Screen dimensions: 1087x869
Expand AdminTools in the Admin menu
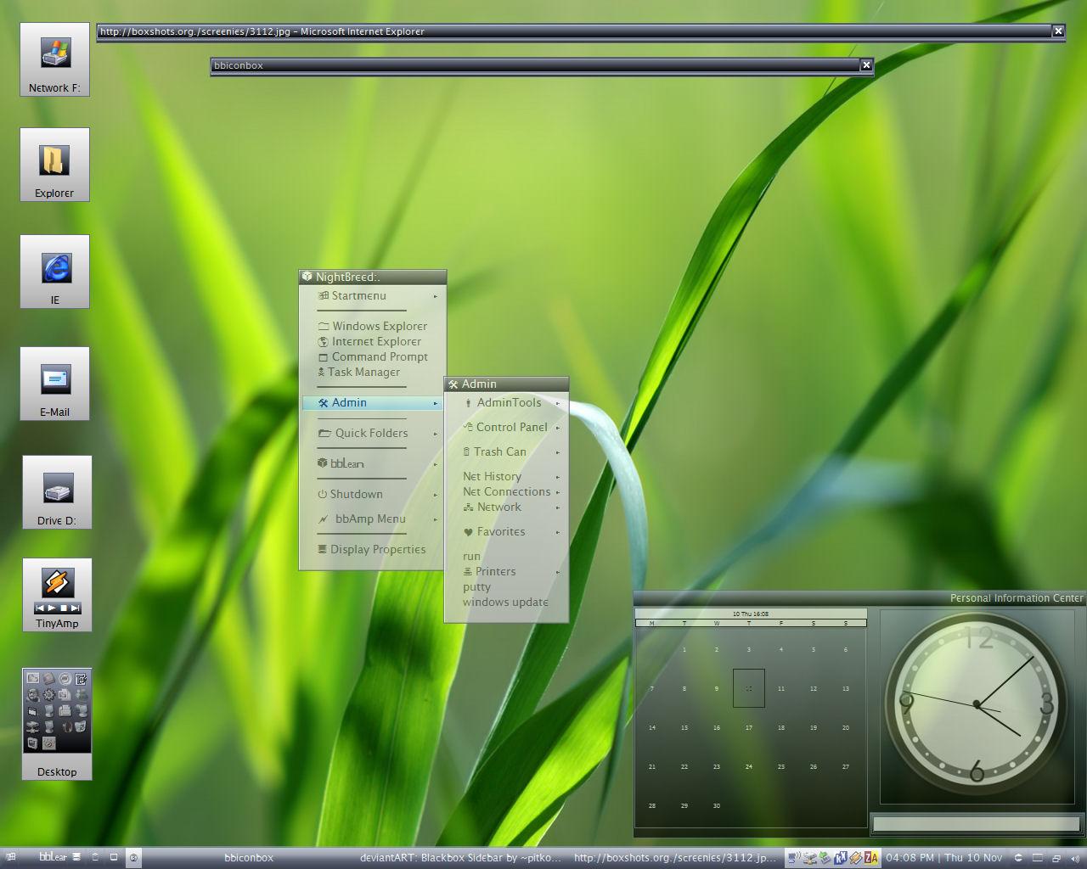point(506,402)
